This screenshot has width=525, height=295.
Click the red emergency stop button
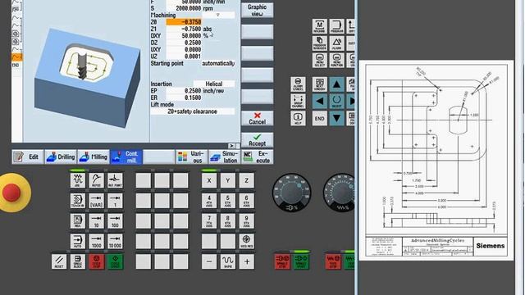click(12, 193)
